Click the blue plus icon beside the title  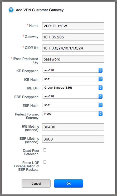coord(11,10)
